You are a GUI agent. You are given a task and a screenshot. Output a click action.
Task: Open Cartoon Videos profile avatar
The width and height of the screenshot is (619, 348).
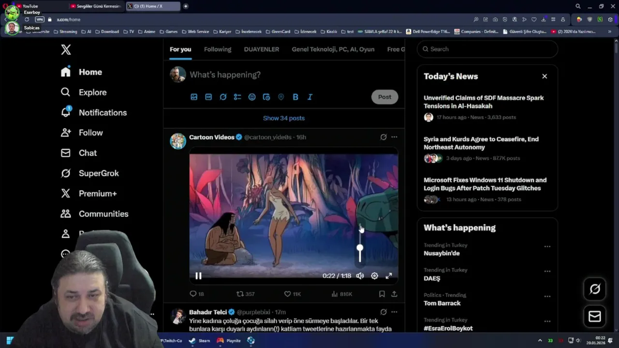coord(178,141)
